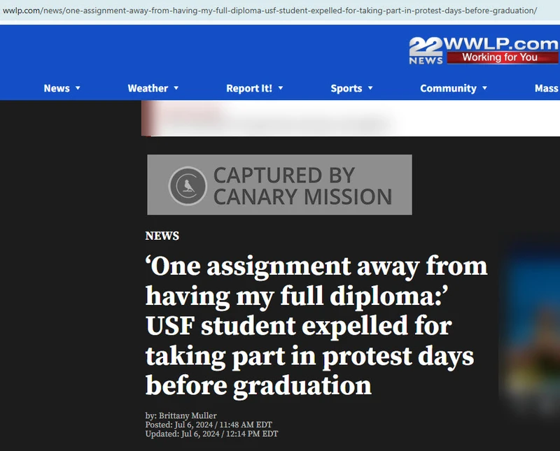The height and width of the screenshot is (451, 560).
Task: Expand the Sports menu arrow
Action: (370, 88)
